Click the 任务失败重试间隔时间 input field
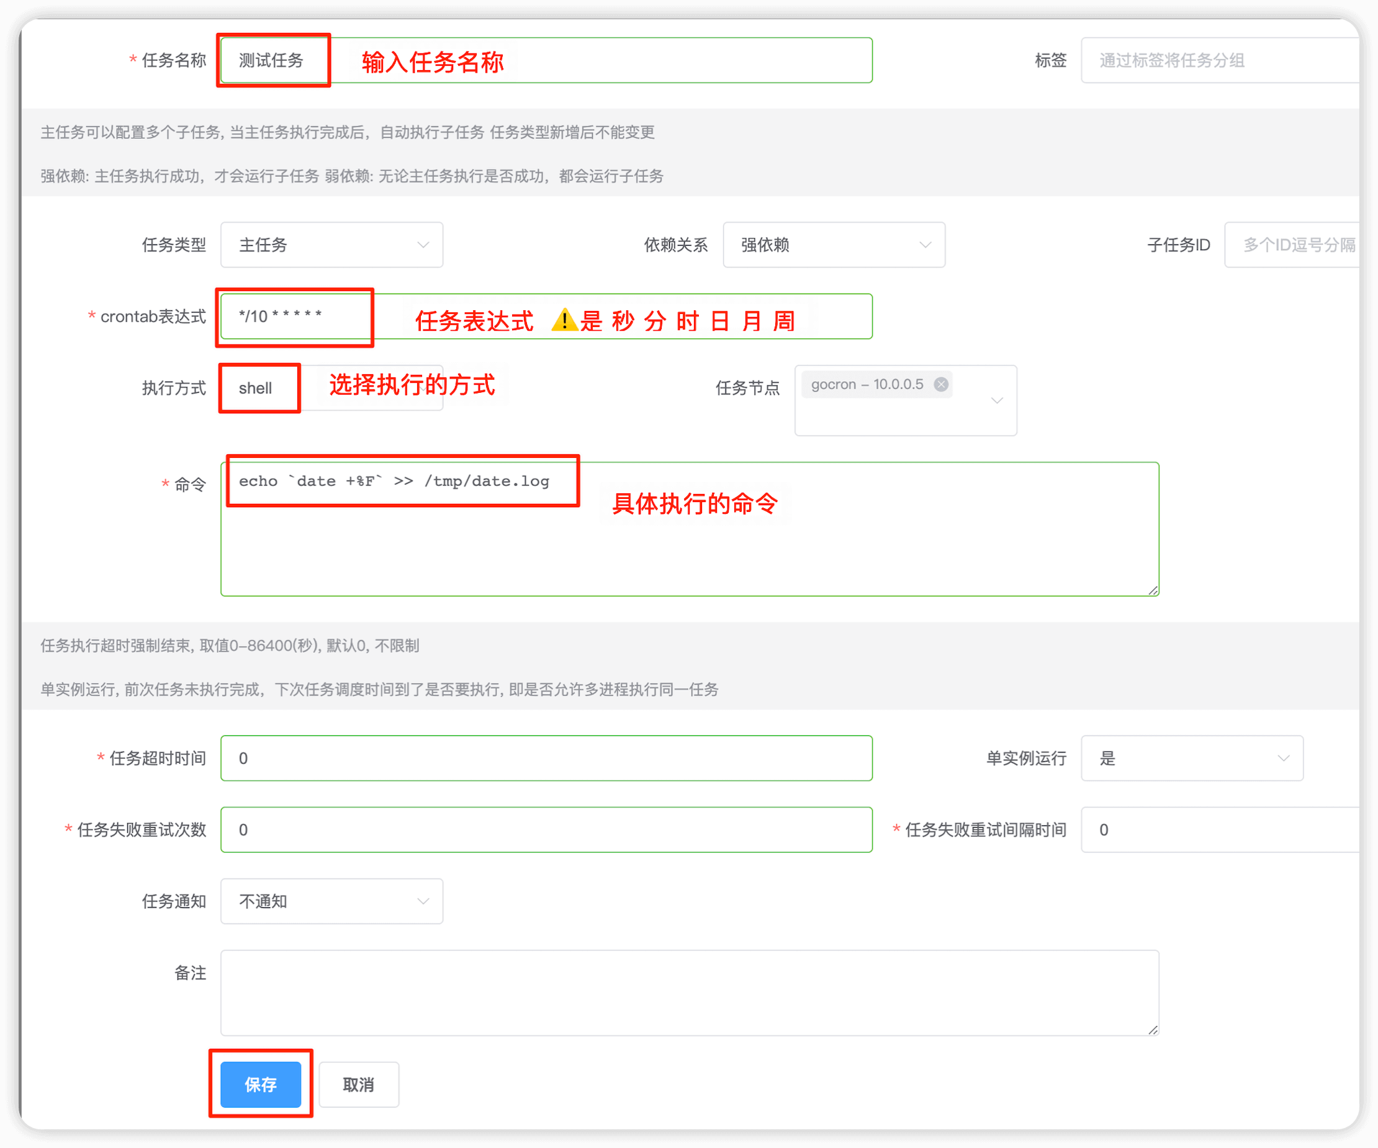Viewport: 1378px width, 1148px height. coord(1220,829)
